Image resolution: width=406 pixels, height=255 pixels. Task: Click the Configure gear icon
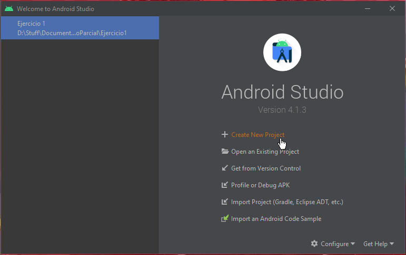coord(314,243)
